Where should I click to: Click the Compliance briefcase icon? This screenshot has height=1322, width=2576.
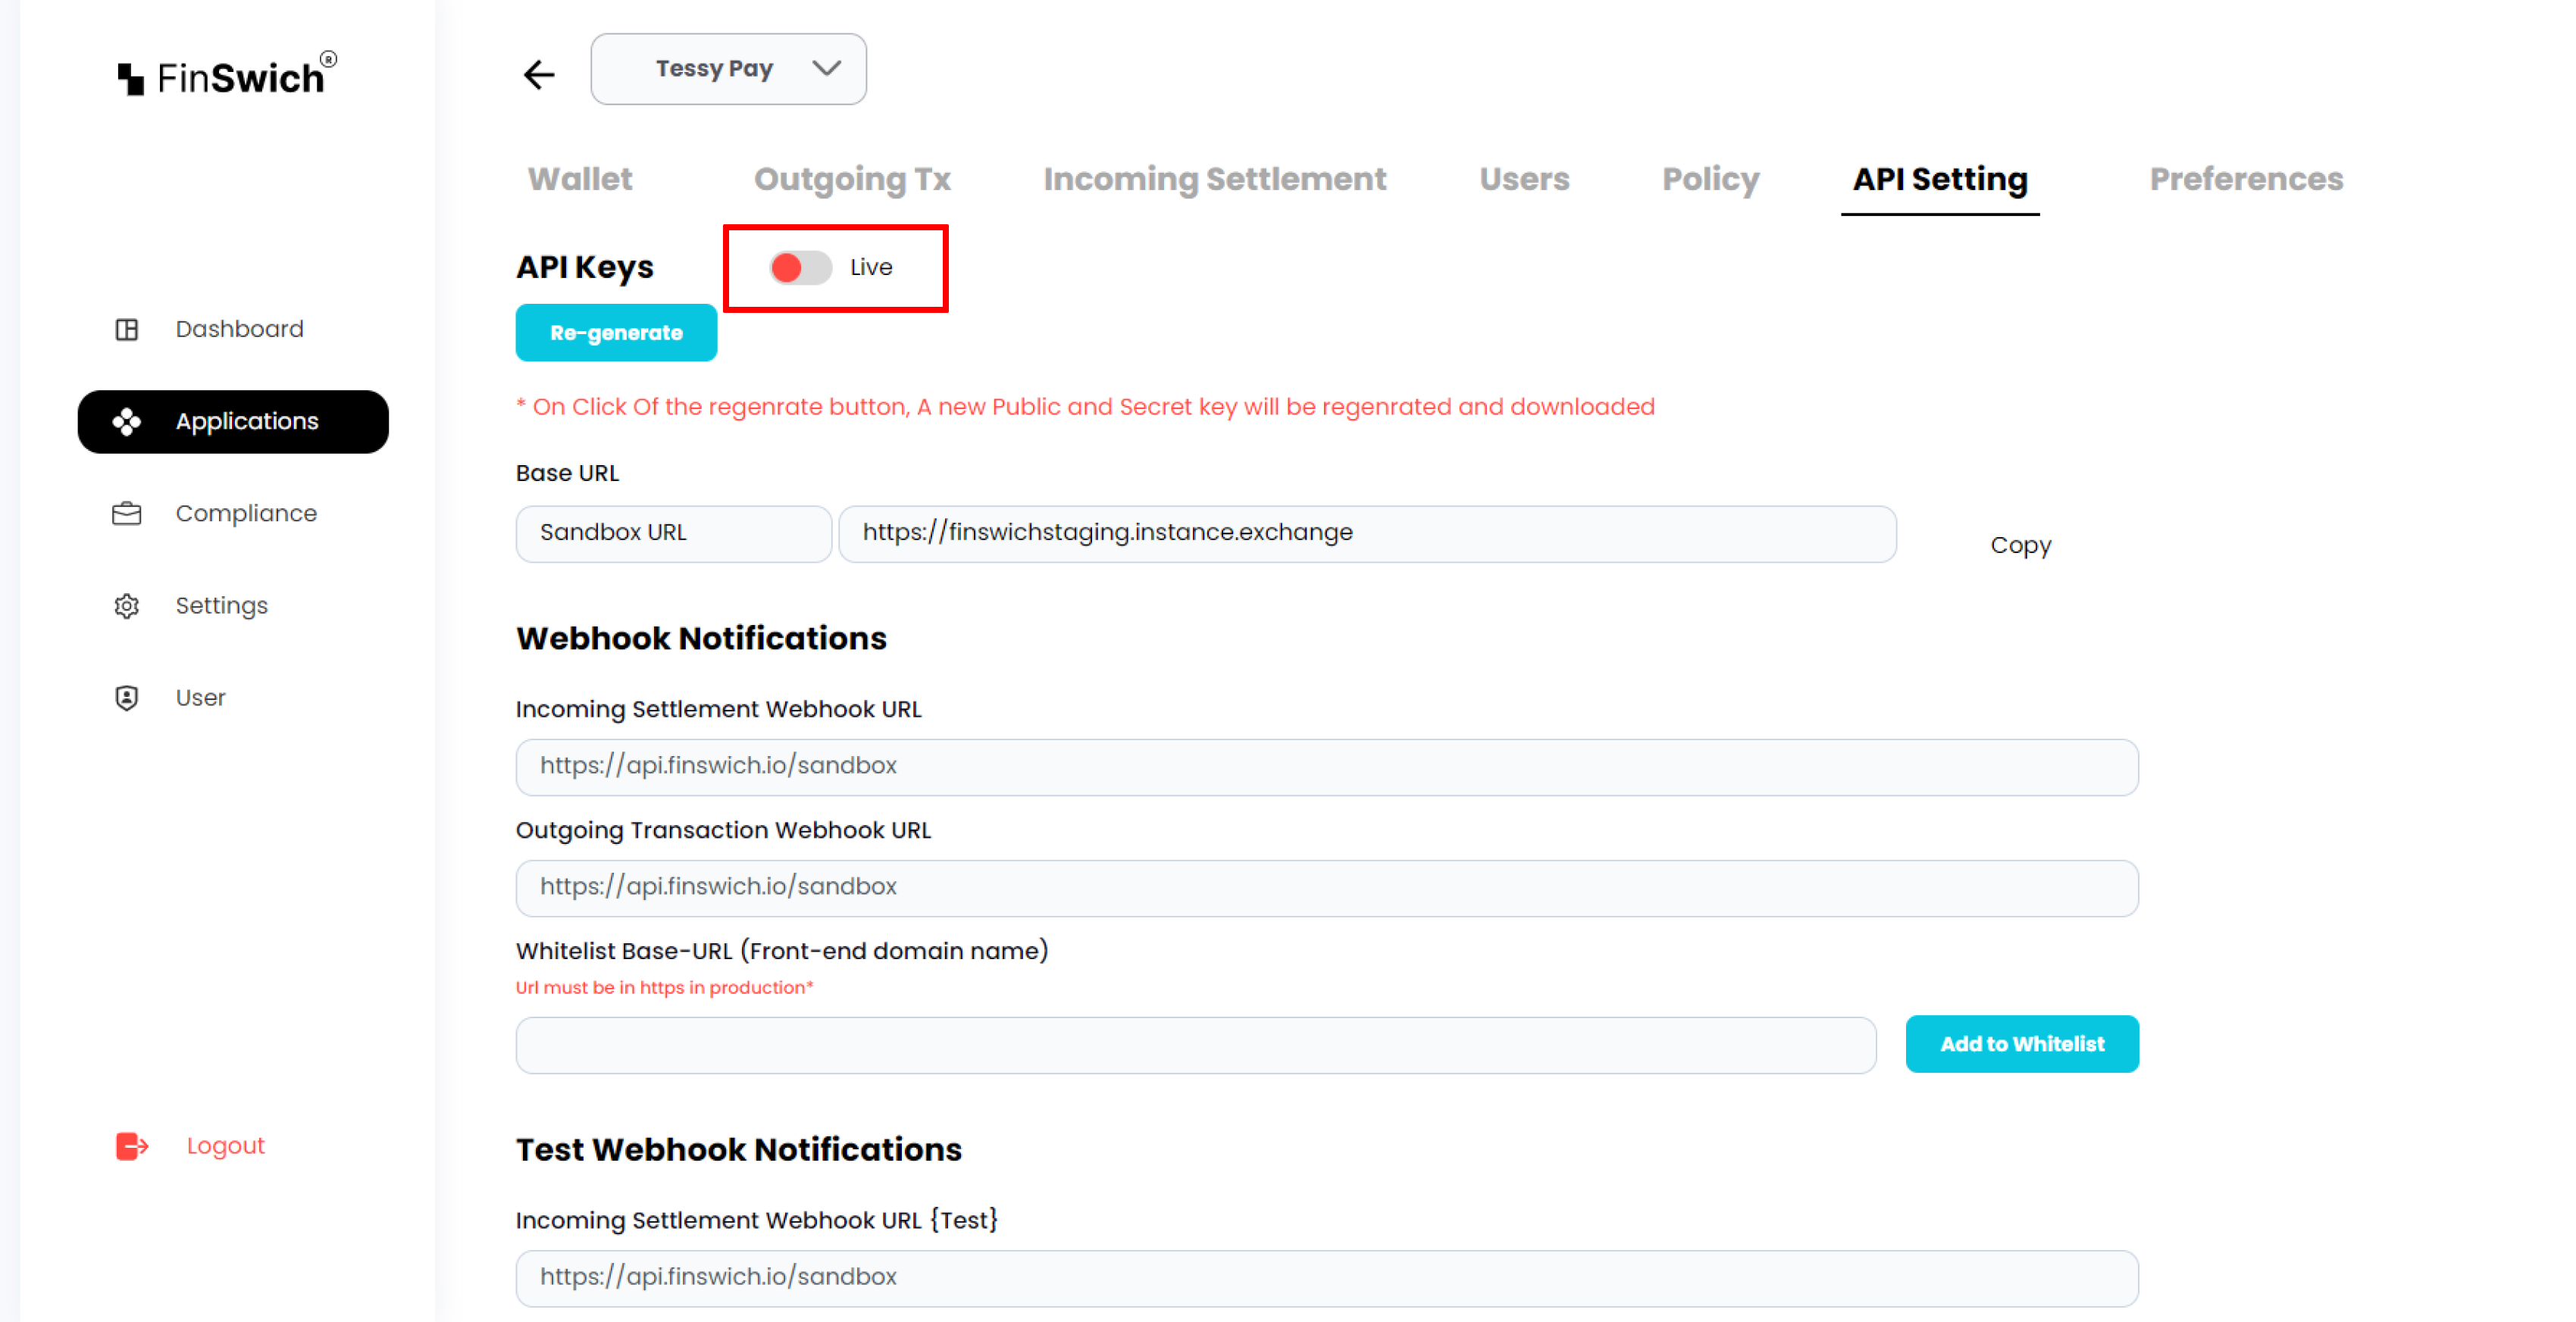point(127,514)
